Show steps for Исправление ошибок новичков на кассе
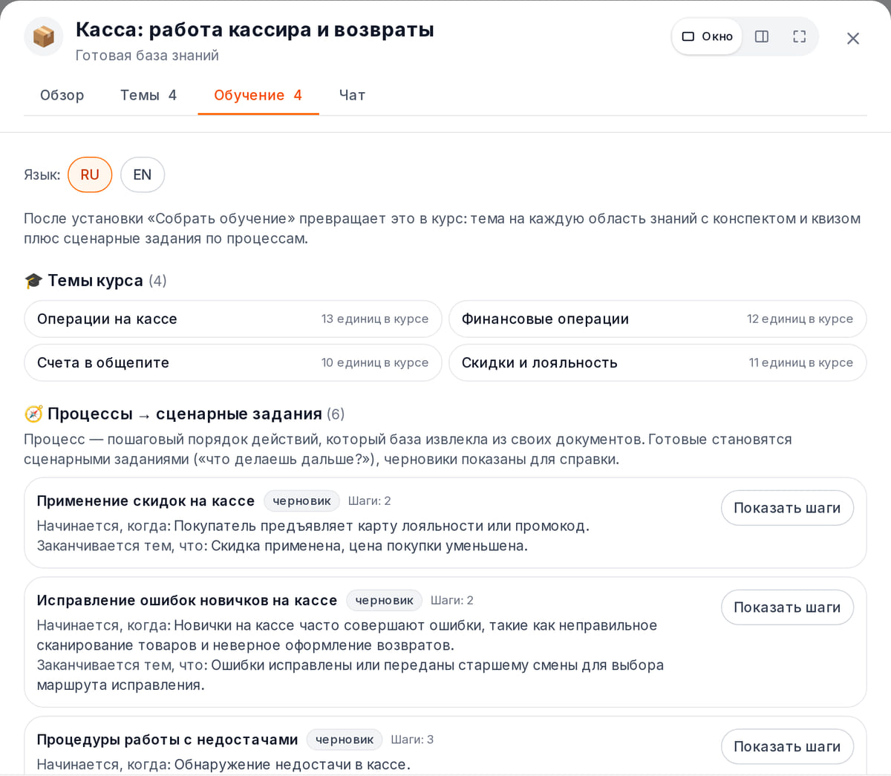The image size is (891, 776). coord(787,607)
